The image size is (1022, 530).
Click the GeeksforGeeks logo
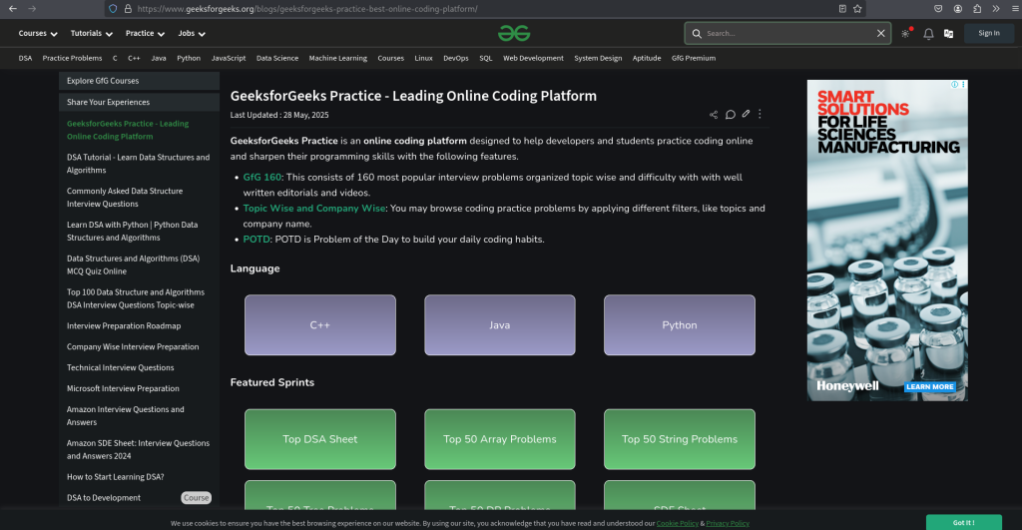(514, 33)
